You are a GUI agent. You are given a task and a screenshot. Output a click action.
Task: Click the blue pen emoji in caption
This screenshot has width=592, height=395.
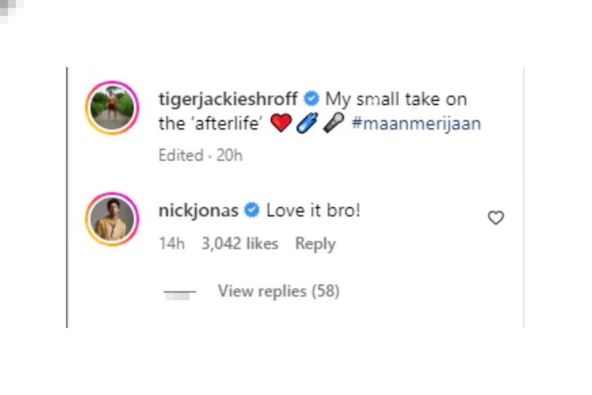pyautogui.click(x=307, y=123)
